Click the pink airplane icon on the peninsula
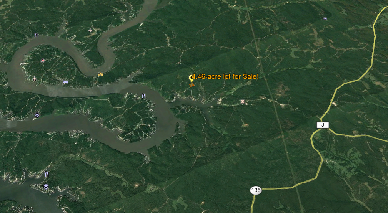Screen dimensions: 388x213 (x=43, y=60)
